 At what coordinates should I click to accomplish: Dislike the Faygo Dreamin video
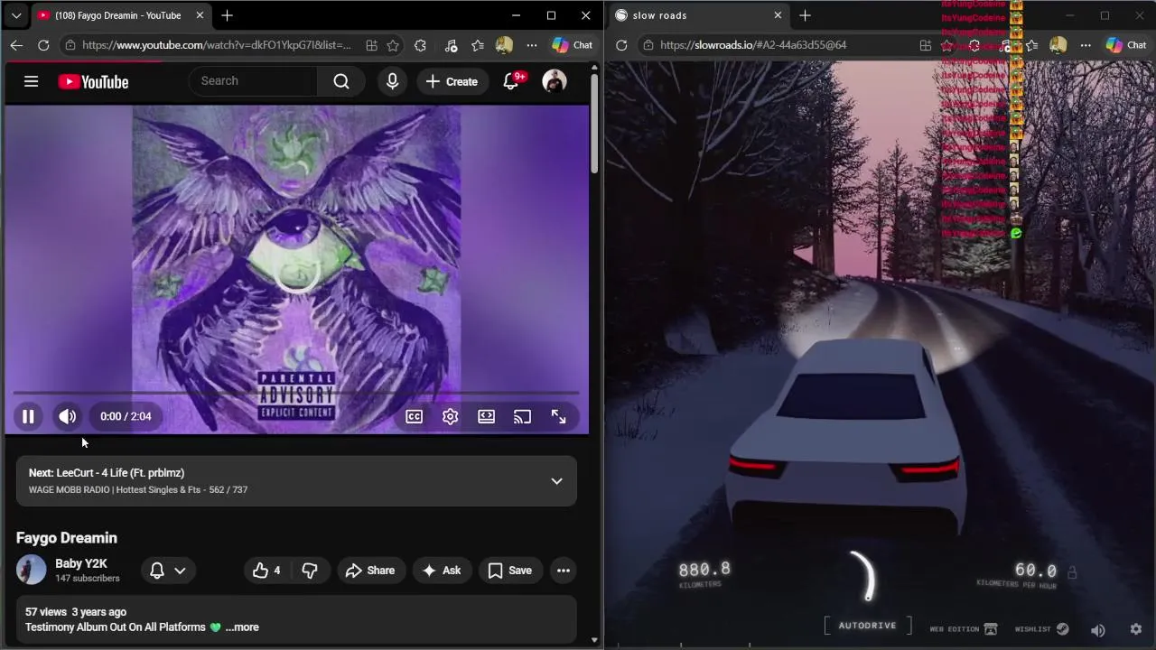coord(310,571)
